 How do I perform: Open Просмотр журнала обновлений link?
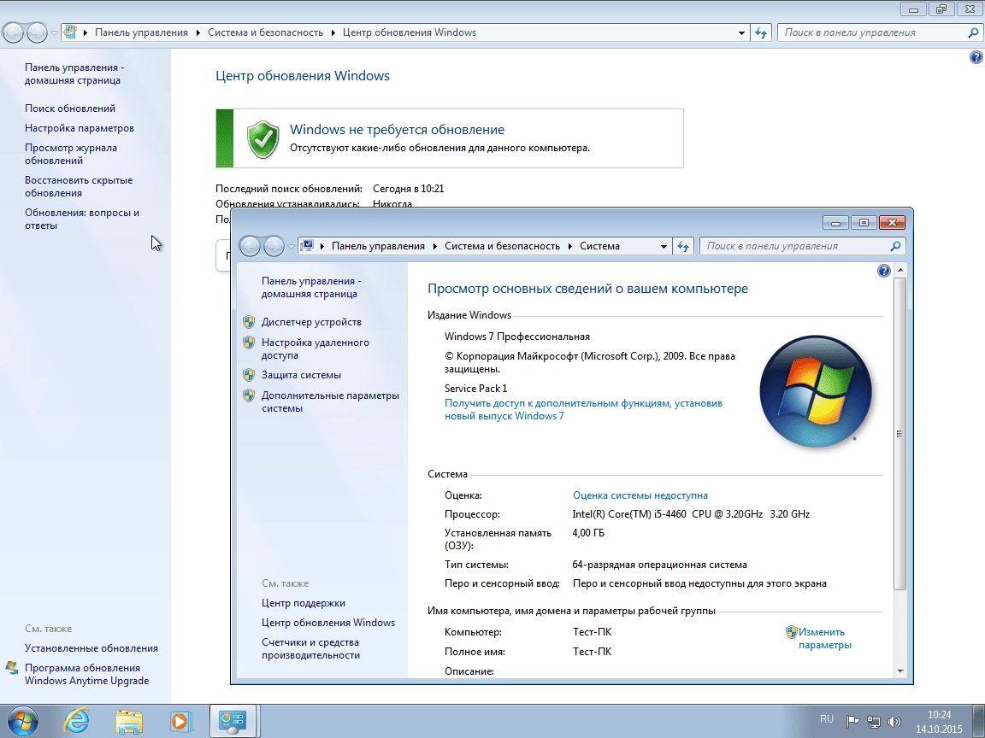tap(71, 155)
